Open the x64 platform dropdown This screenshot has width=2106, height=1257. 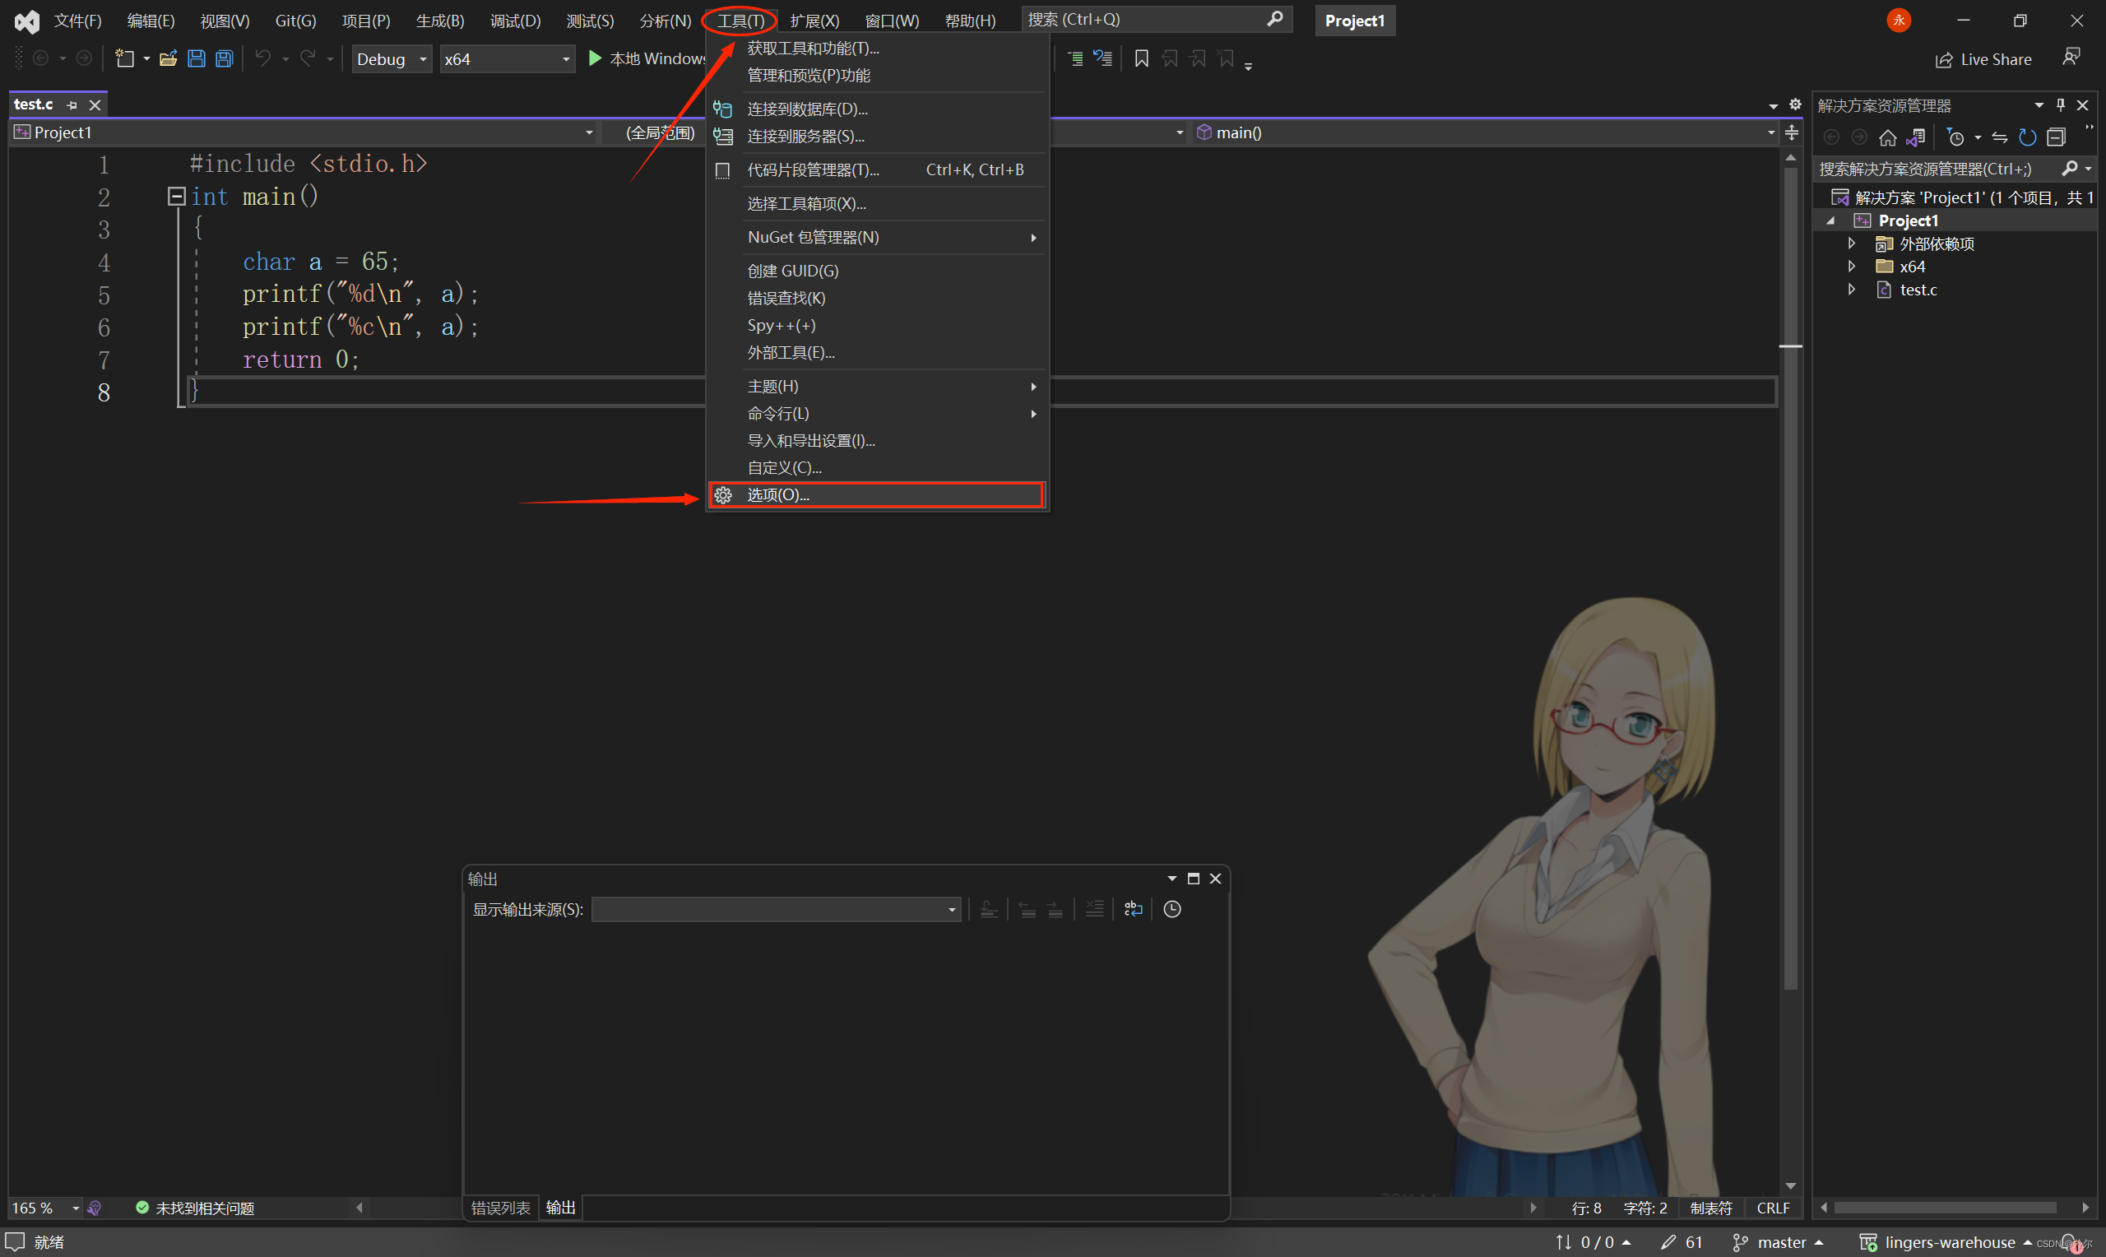(x=507, y=58)
